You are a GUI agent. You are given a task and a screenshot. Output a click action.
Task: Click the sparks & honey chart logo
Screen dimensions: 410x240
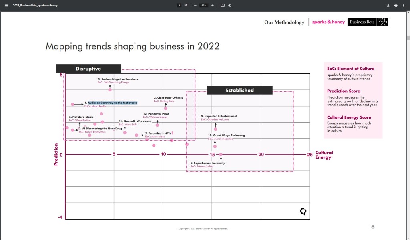pyautogui.click(x=303, y=210)
